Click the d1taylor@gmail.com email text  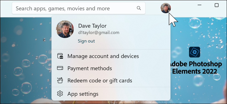[x=99, y=33]
